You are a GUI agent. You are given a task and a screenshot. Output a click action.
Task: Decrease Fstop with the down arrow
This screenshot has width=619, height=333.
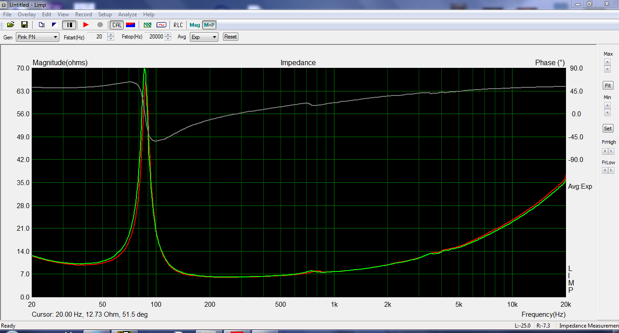click(x=168, y=39)
